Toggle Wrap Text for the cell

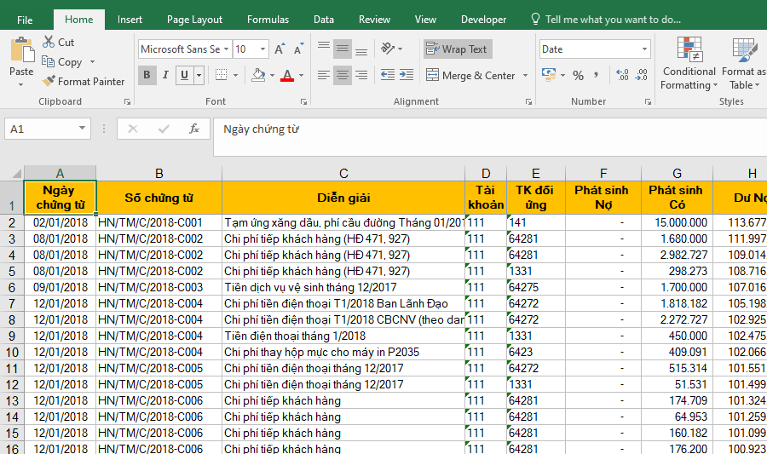point(457,49)
